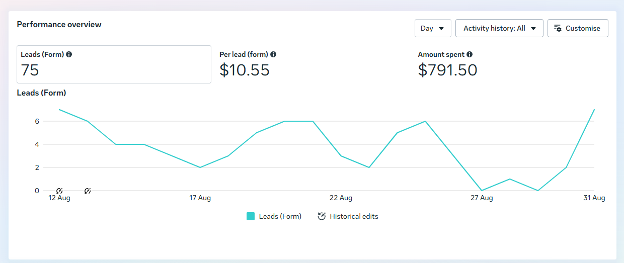Open the Day granularity dropdown
Viewport: 624px width, 263px height.
(x=432, y=28)
